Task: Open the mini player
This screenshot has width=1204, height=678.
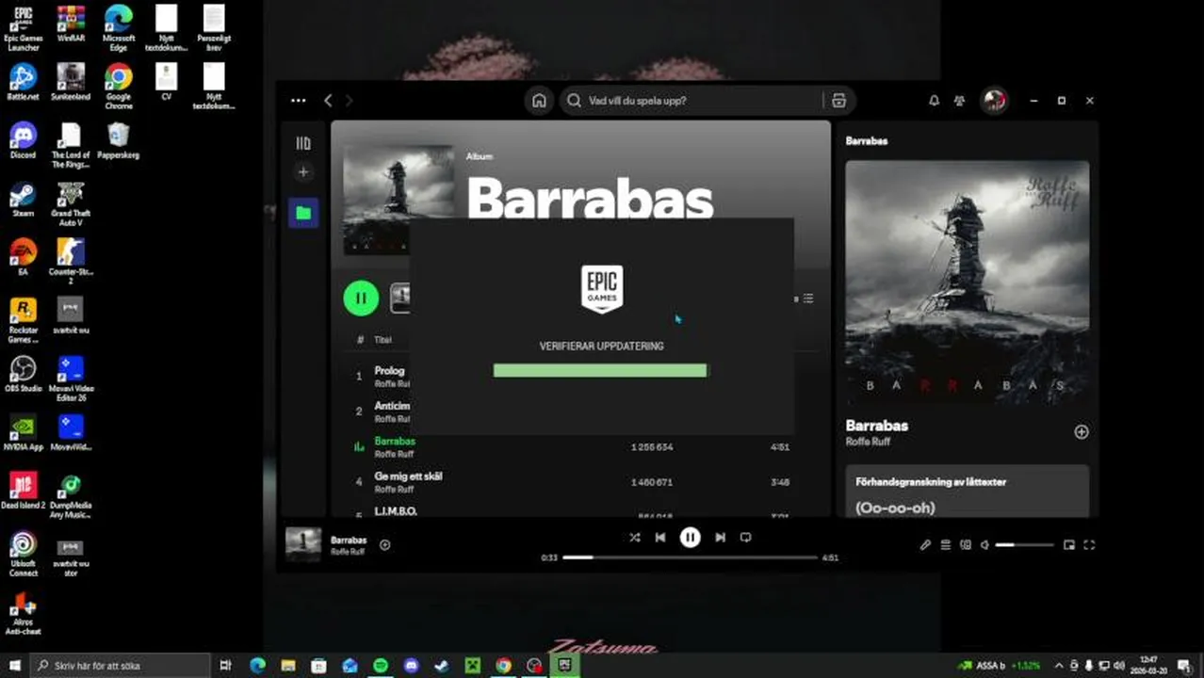Action: 1069,544
